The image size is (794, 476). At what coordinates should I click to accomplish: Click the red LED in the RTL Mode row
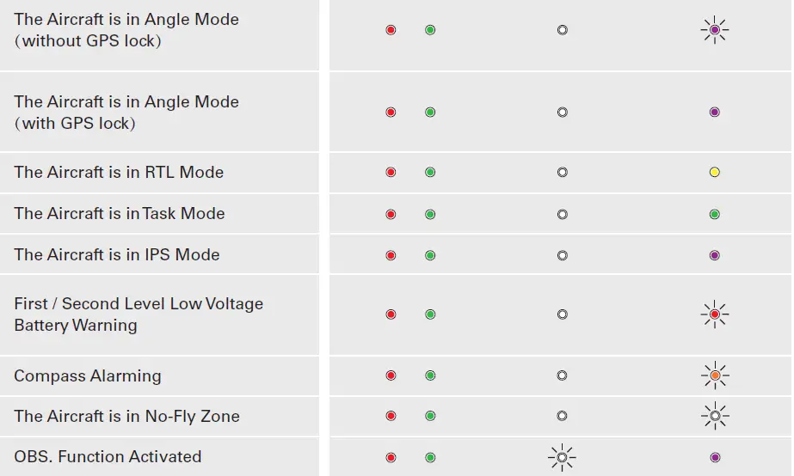391,173
